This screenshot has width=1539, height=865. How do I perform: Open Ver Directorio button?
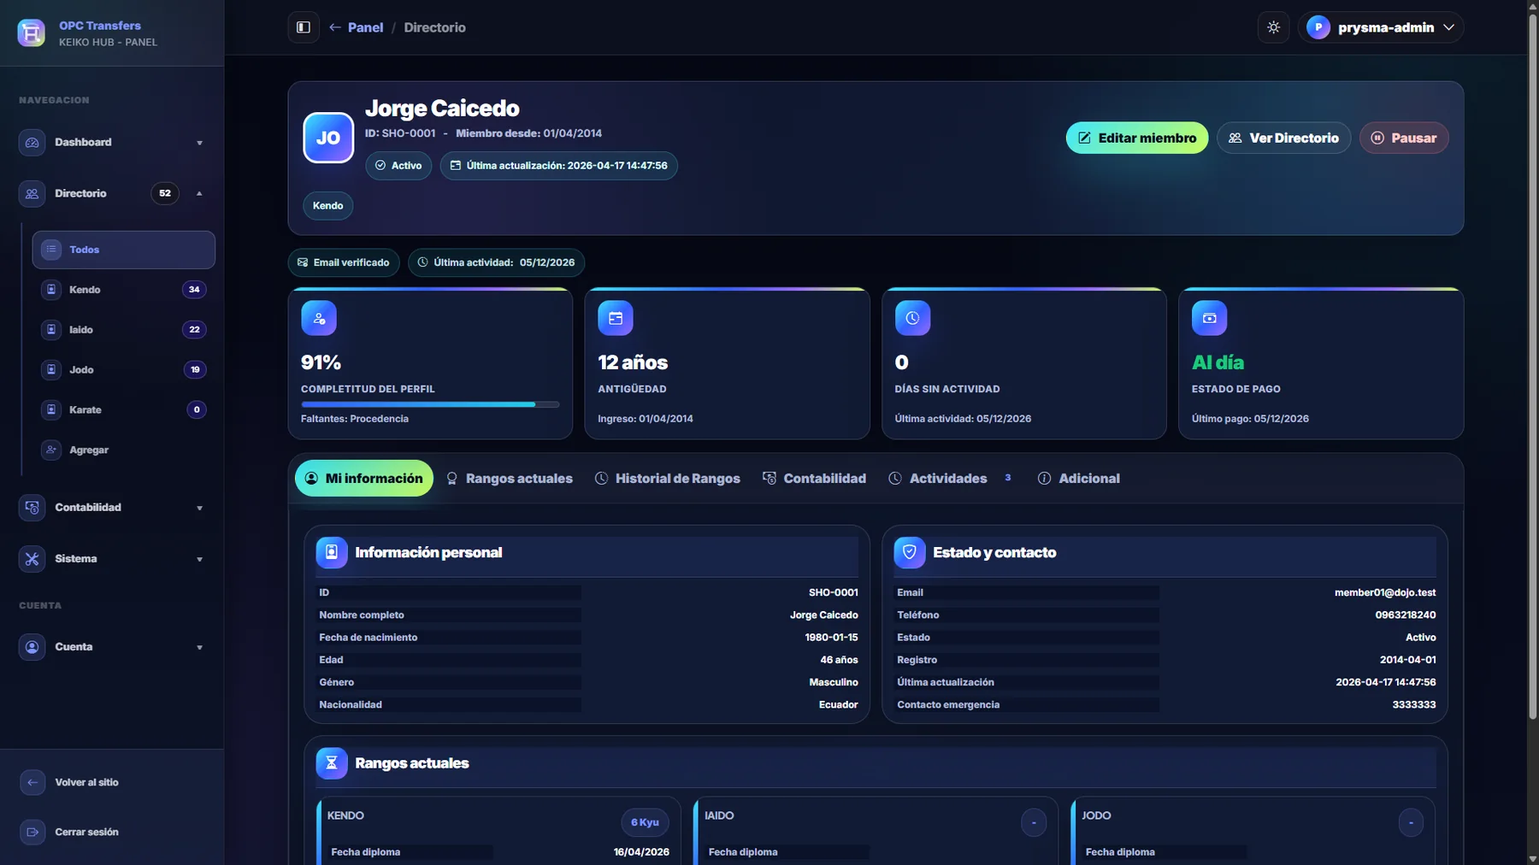[x=1283, y=138]
